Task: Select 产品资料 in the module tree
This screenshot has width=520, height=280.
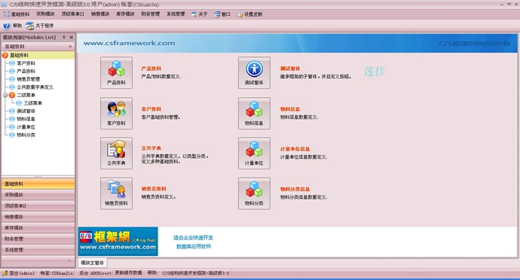Action: pyautogui.click(x=26, y=72)
